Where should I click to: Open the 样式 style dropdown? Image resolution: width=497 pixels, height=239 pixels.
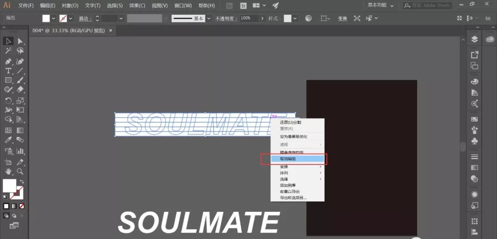click(x=295, y=18)
